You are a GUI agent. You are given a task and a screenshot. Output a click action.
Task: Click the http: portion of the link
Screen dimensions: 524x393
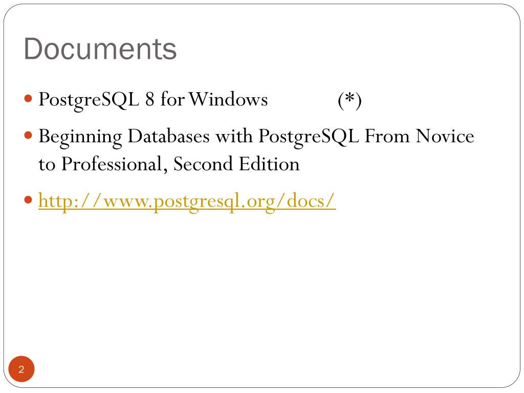tap(58, 202)
